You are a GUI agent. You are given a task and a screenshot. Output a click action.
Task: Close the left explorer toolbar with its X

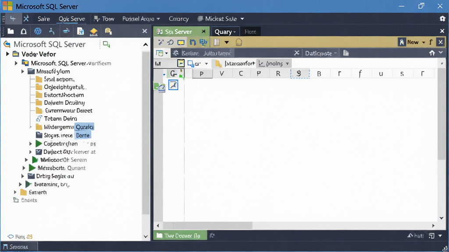click(145, 31)
